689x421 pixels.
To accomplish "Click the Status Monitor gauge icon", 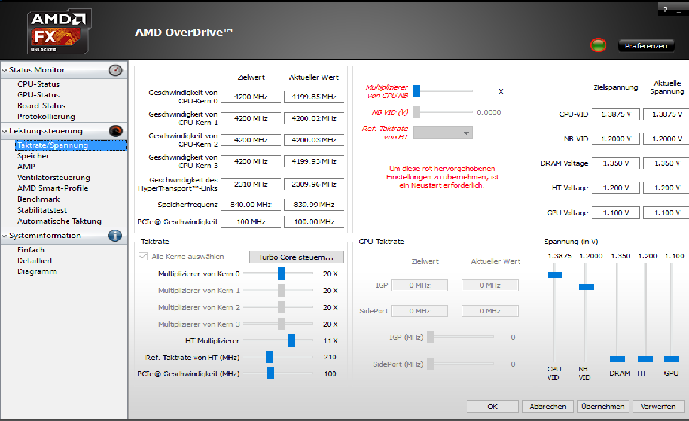I will [115, 70].
